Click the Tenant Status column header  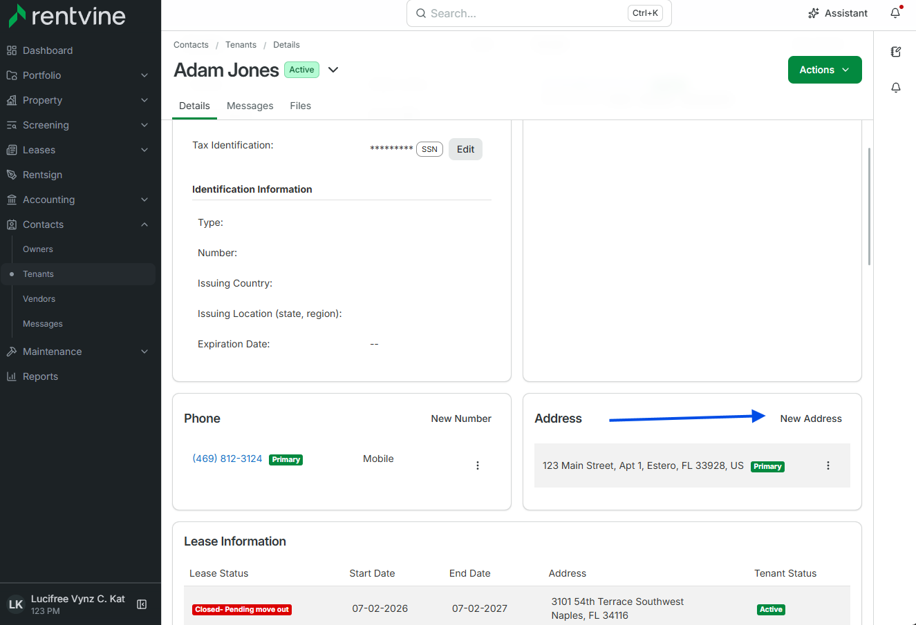[x=785, y=573]
